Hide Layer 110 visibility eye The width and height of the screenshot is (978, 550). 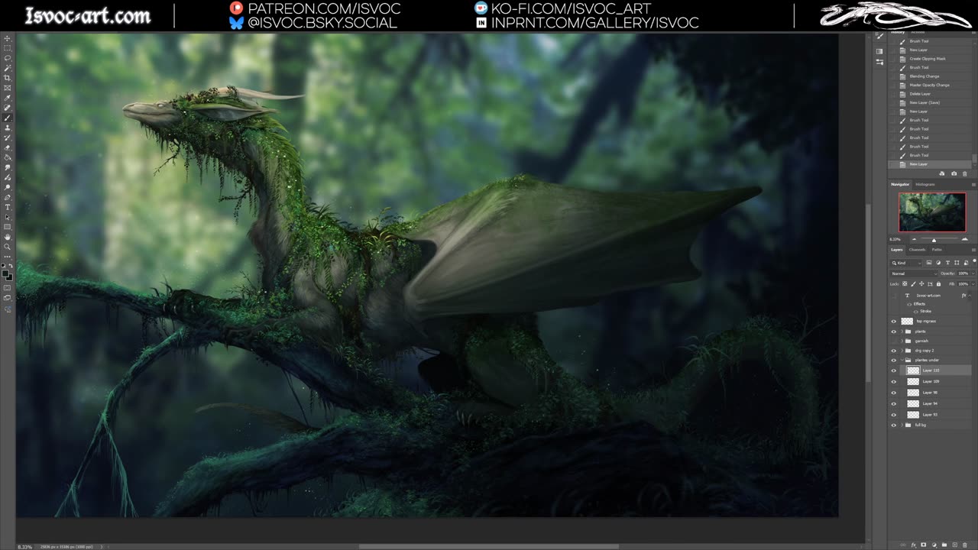pyautogui.click(x=893, y=370)
